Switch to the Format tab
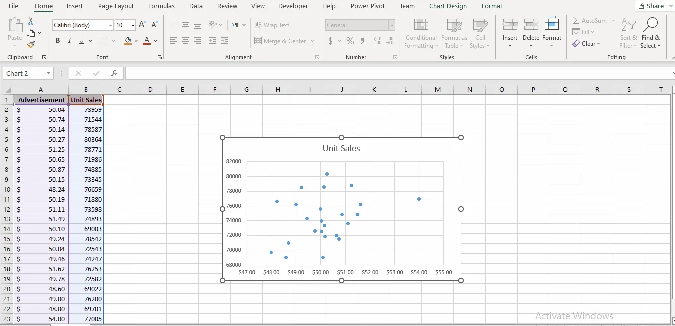 click(492, 6)
